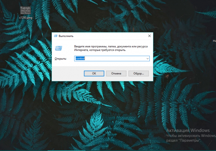This screenshot has height=151, width=216.
Task: Click the OK button in Run dialog
Action: point(94,73)
